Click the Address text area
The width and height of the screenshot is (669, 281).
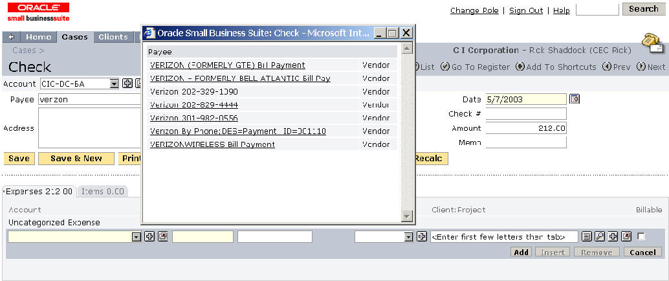[x=90, y=128]
